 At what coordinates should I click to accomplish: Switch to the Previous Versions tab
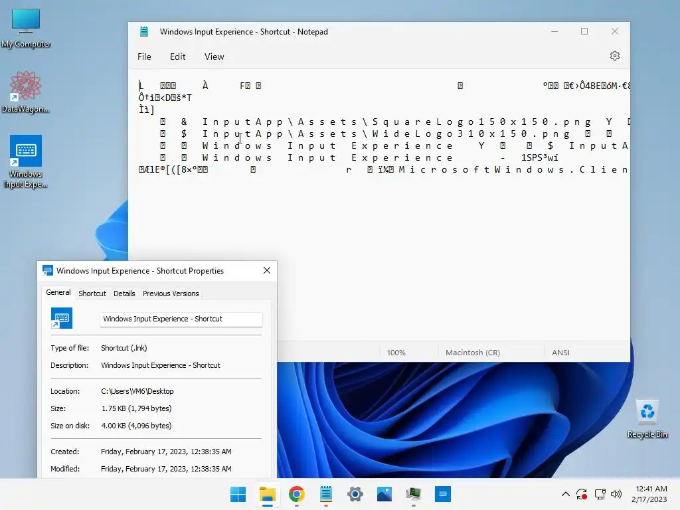(171, 294)
